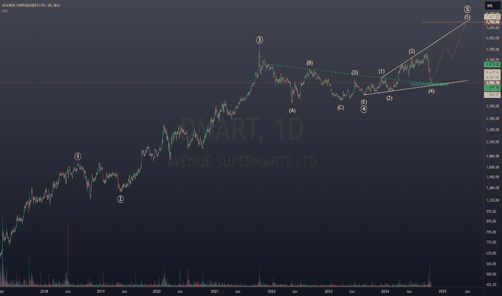
Task: Click the circled wave 2 label
Action: pyautogui.click(x=120, y=199)
